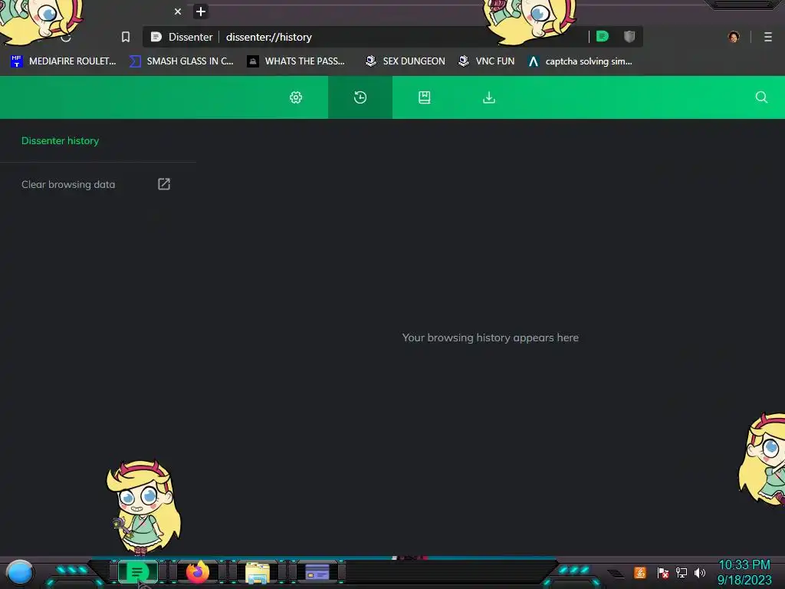Close the current browser tab
Screen dimensions: 785x589
tap(178, 12)
